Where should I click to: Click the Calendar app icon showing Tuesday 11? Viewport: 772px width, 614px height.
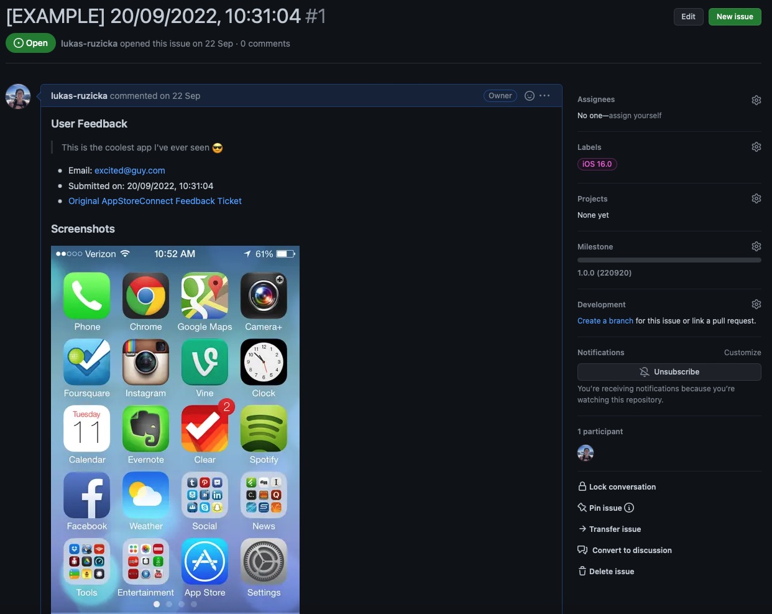(87, 429)
